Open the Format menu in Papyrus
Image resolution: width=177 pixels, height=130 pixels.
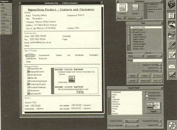(6, 14)
